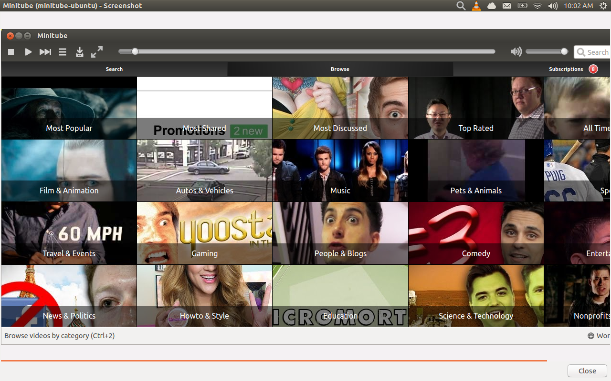Close the Minitube window via red button
The image size is (611, 381).
10,36
